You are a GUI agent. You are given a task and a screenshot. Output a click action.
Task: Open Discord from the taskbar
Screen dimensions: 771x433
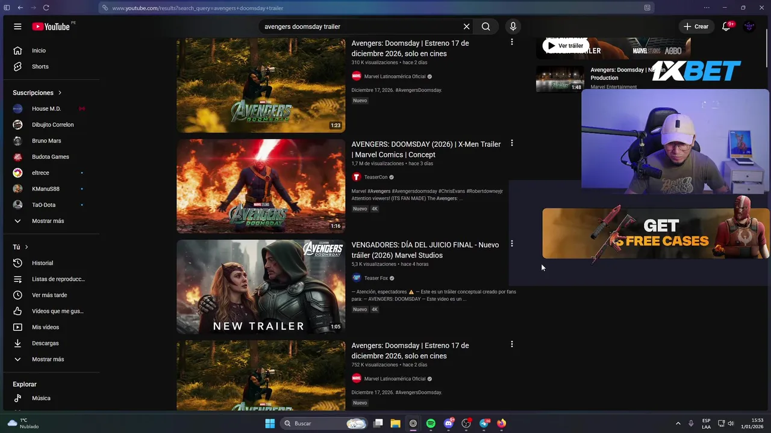pyautogui.click(x=449, y=423)
